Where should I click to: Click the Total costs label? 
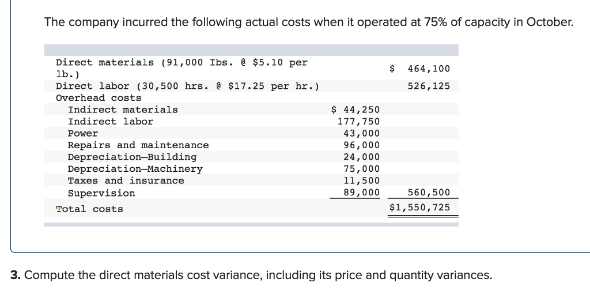click(89, 209)
